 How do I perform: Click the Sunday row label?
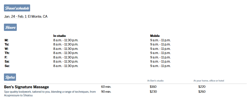7,66
